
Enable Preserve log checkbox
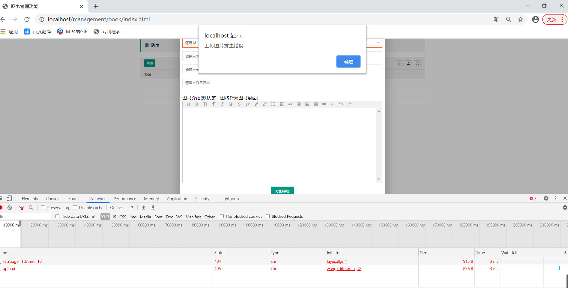43,207
